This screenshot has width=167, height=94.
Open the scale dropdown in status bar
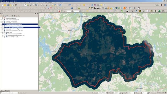(x=120, y=93)
